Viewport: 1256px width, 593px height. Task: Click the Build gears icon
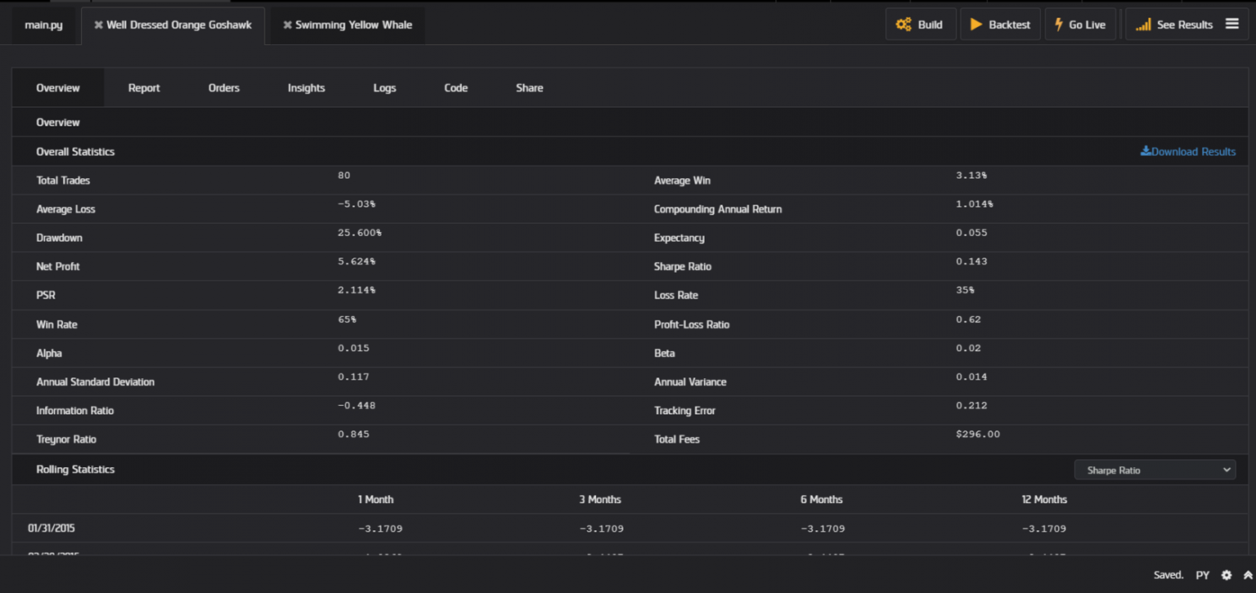pyautogui.click(x=903, y=25)
